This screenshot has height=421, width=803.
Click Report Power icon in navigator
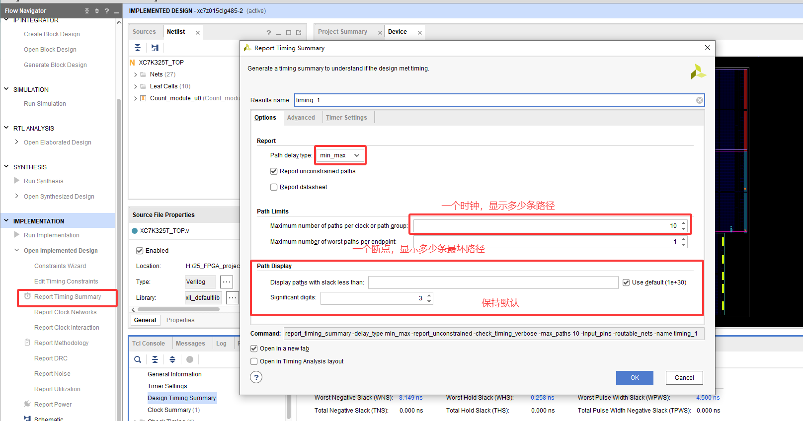(27, 404)
